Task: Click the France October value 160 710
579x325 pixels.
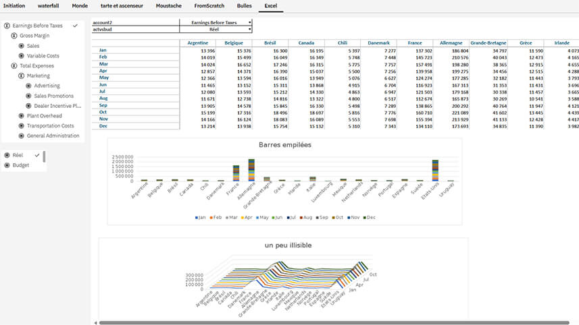Action: coord(424,113)
